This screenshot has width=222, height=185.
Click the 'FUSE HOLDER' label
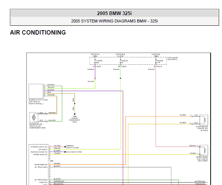click(x=172, y=58)
